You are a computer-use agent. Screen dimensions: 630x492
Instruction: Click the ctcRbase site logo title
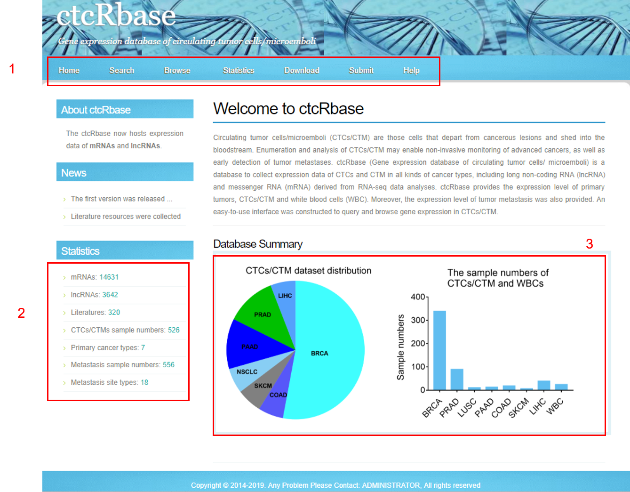116,15
